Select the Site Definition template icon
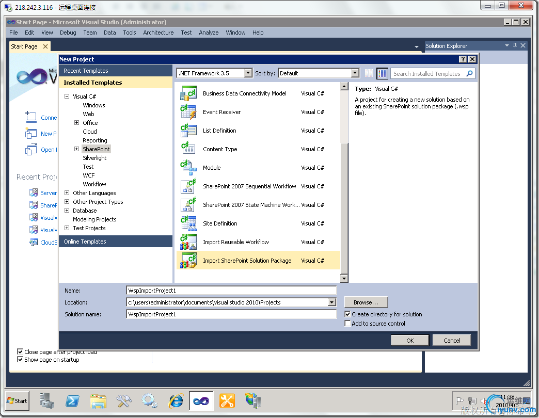The image size is (539, 418). [x=188, y=223]
